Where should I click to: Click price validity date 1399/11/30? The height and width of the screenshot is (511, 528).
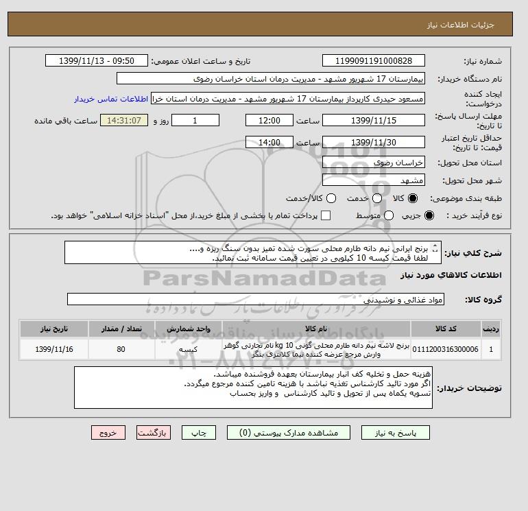[x=374, y=142]
